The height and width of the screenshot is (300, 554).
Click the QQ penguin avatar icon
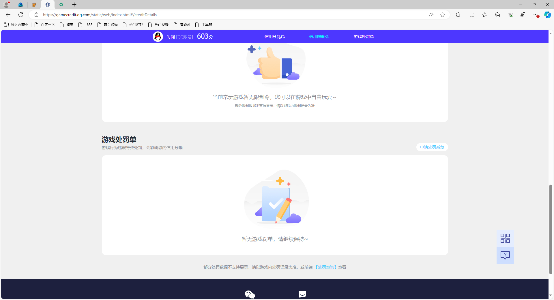[x=158, y=37]
